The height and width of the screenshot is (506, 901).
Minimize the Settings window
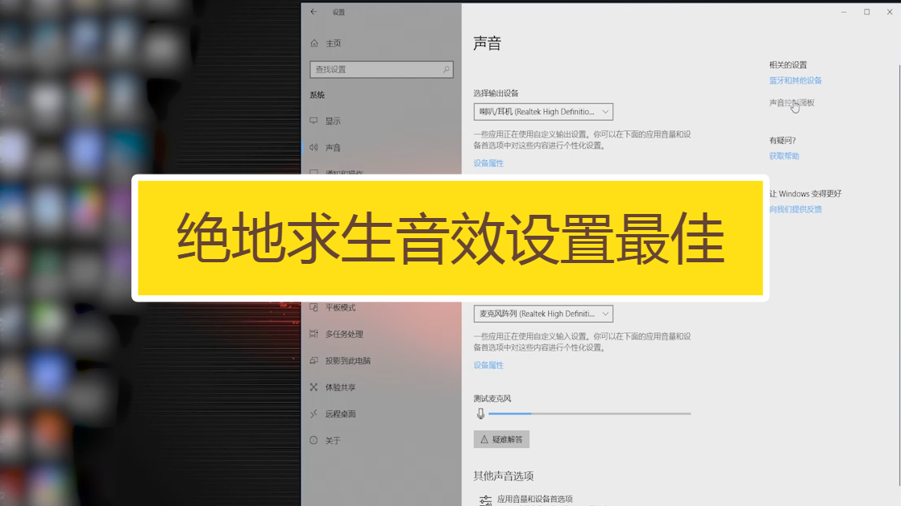click(x=844, y=11)
